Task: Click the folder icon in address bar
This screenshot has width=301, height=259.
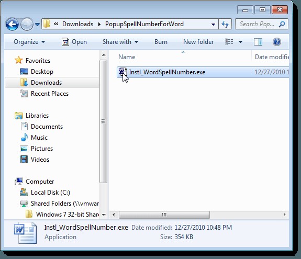Action: 47,24
